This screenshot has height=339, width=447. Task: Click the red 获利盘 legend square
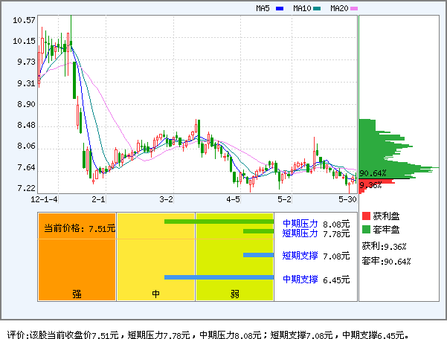click(x=365, y=216)
